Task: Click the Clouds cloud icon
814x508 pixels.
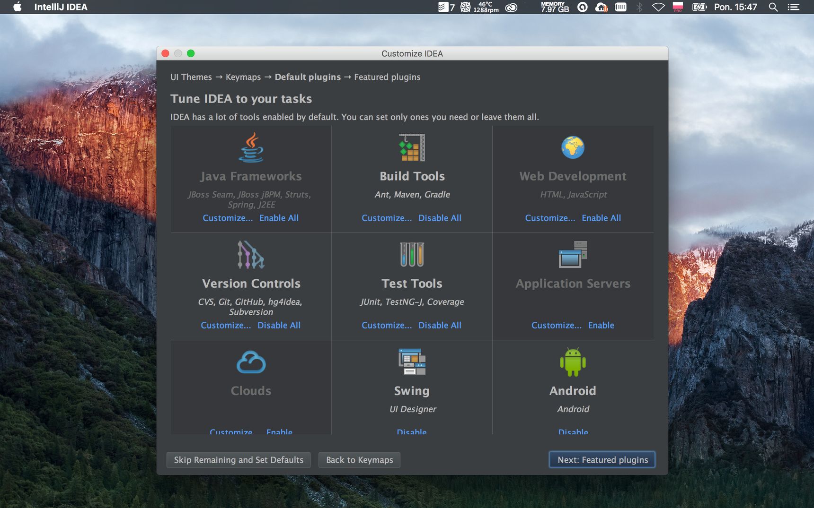Action: click(251, 362)
